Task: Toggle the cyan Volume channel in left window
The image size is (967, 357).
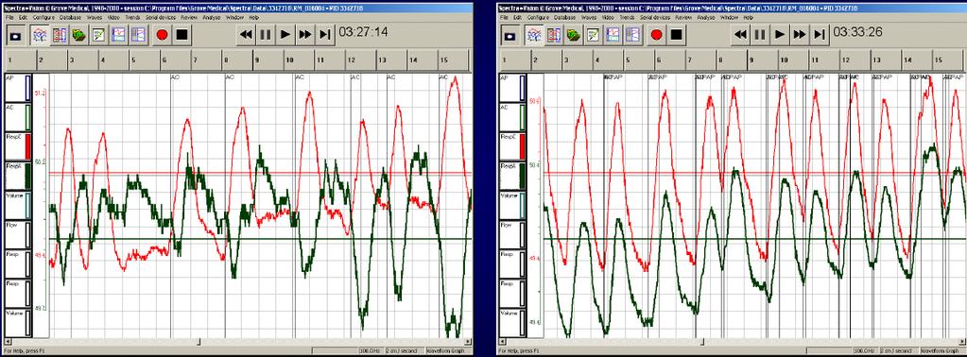Action: click(17, 205)
